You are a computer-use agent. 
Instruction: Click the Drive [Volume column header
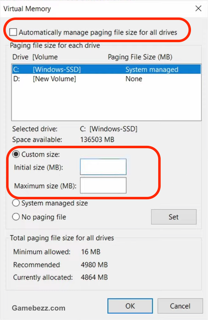pos(35,57)
